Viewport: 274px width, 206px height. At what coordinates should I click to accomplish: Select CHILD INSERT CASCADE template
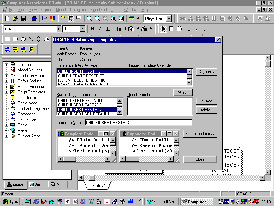[x=87, y=105]
